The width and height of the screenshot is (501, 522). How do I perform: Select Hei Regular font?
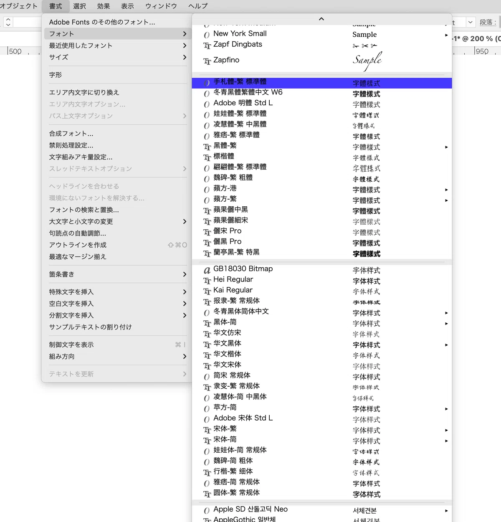(321, 280)
